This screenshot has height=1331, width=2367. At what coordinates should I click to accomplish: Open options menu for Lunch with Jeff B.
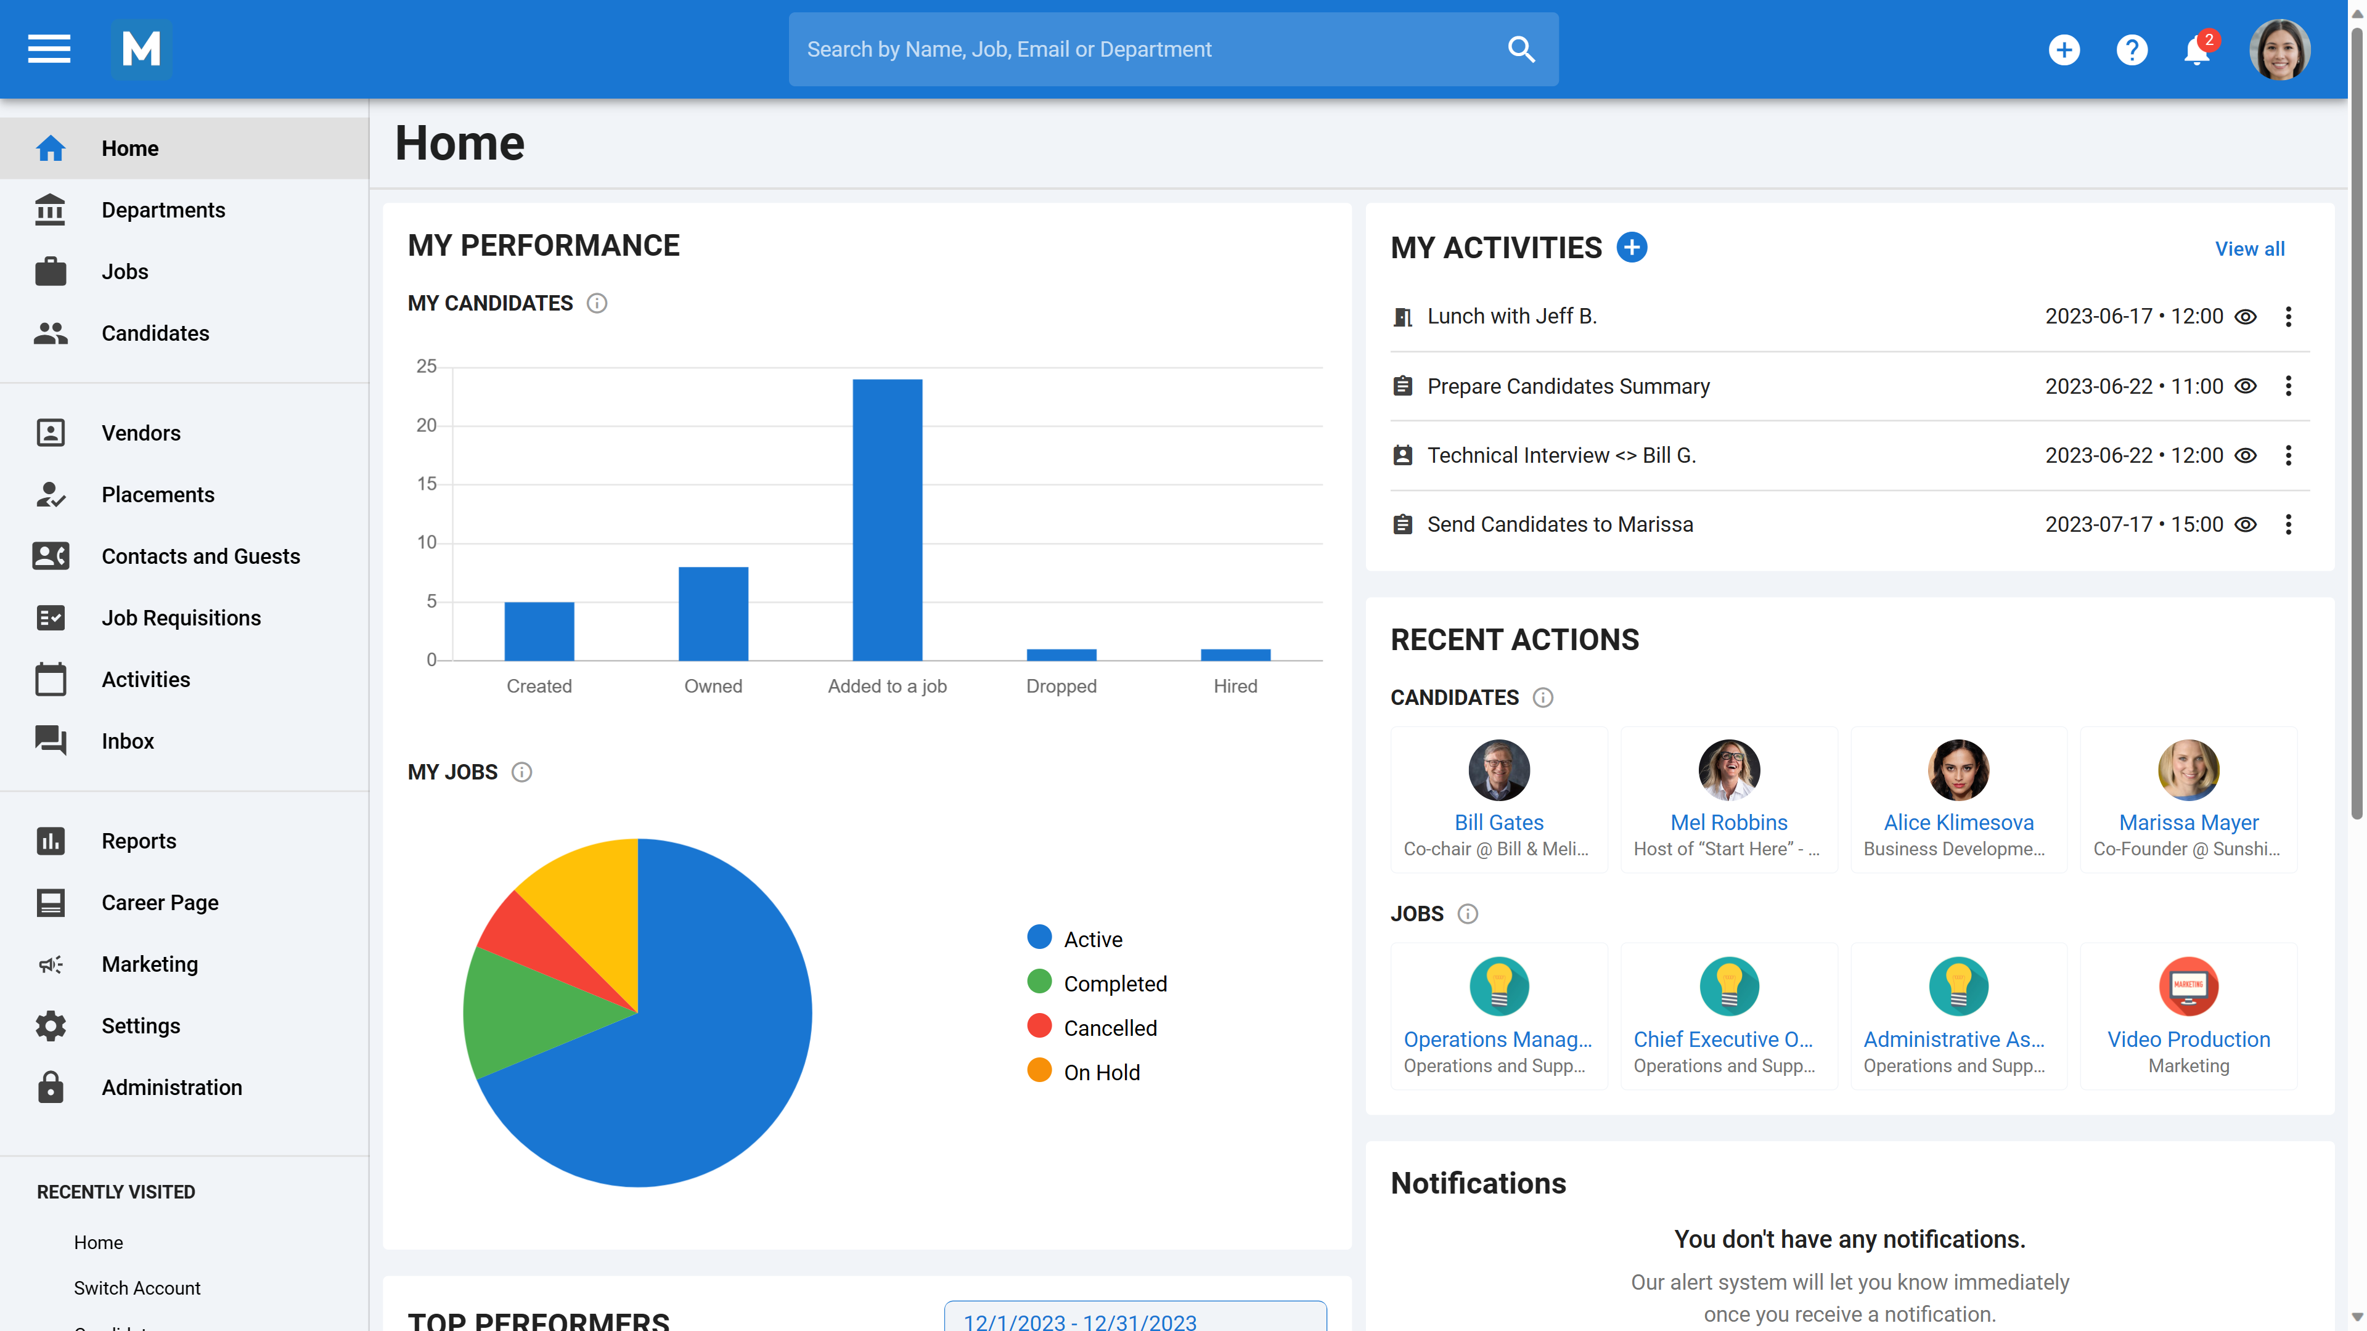[2288, 317]
